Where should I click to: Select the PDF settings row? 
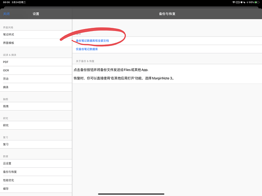(x=36, y=62)
